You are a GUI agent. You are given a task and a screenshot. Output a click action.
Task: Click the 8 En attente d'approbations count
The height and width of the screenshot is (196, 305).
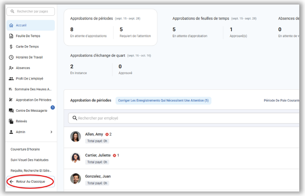(88, 32)
